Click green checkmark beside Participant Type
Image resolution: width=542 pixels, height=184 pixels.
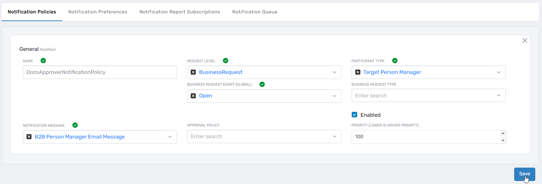(x=395, y=61)
